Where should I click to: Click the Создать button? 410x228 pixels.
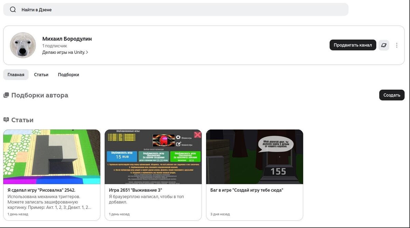point(392,95)
